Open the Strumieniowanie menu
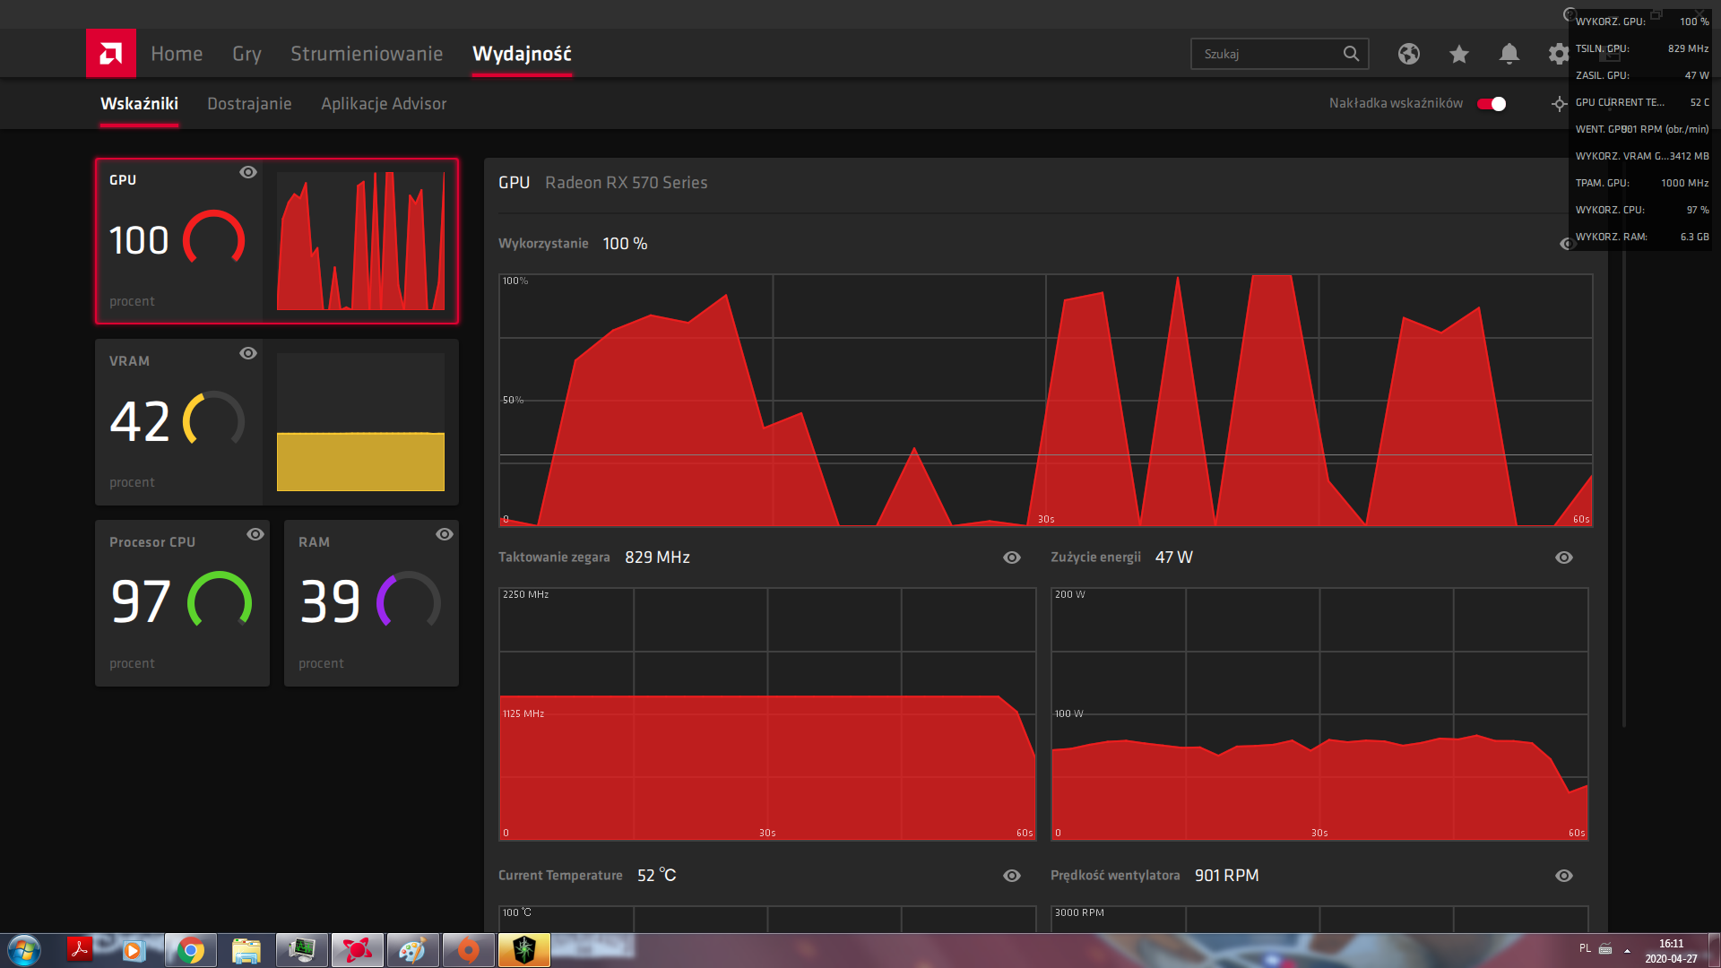This screenshot has width=1721, height=968. (x=367, y=54)
